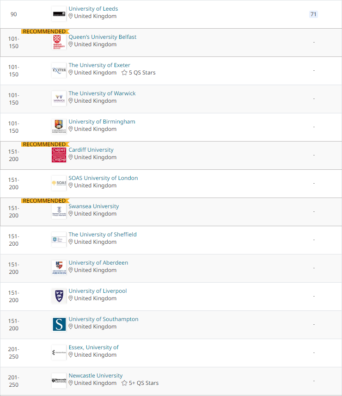
Task: Click the score 71 badge for Leeds
Action: (x=313, y=14)
